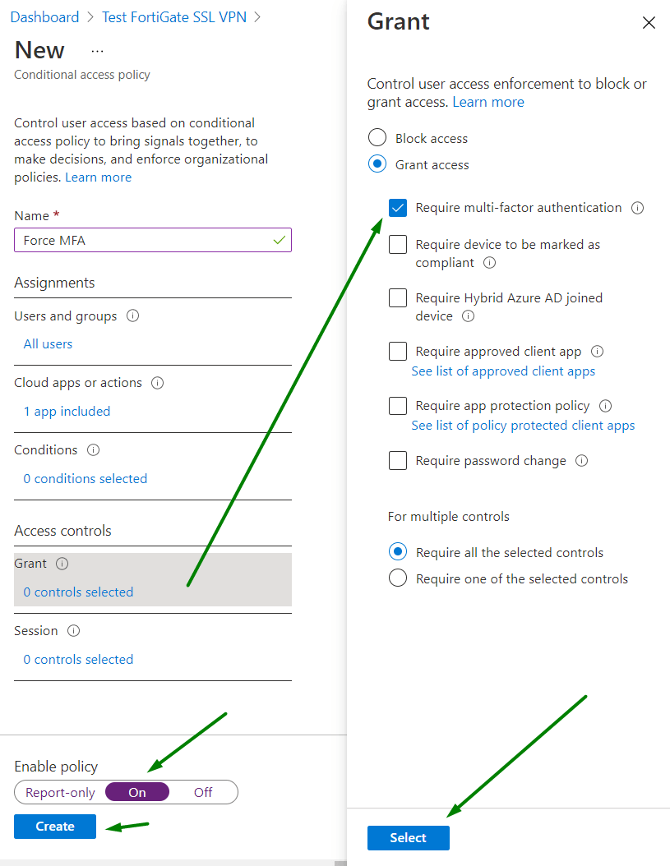670x866 pixels.
Task: Click info icon next to Users and groups
Action: (x=133, y=316)
